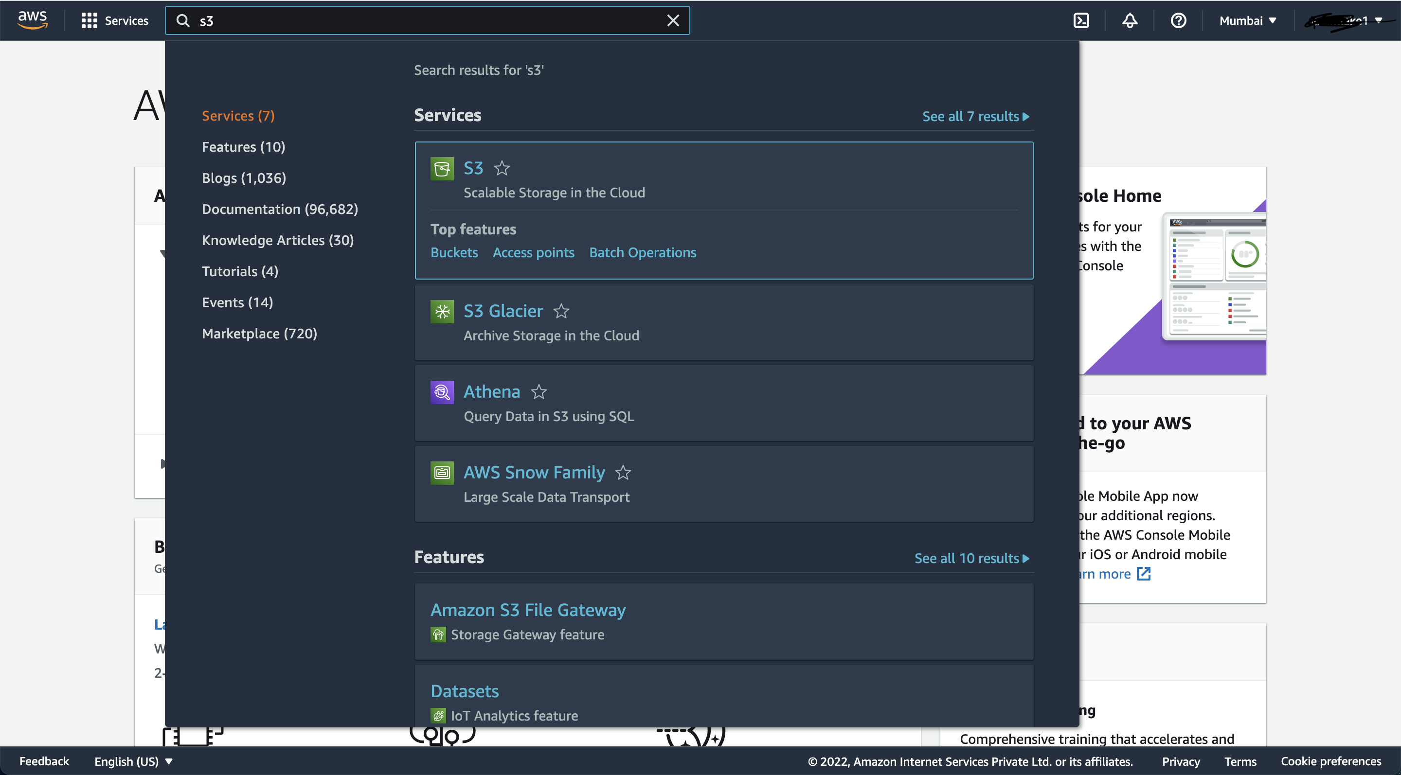1401x775 pixels.
Task: Favorite the S3 service star
Action: 502,169
